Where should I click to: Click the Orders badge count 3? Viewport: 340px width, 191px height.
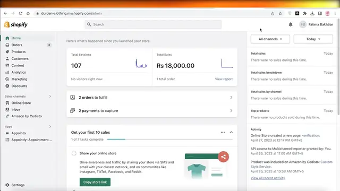click(49, 45)
